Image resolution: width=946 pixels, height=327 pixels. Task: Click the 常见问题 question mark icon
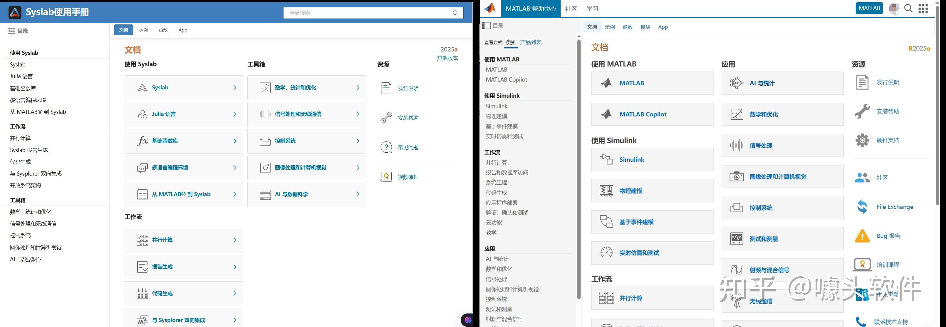click(x=386, y=147)
